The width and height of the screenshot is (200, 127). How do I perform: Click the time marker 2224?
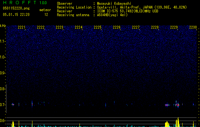coord(79,27)
